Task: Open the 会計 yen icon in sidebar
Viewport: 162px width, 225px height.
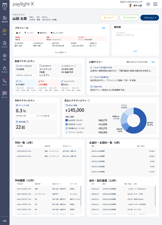Action: click(x=5, y=56)
